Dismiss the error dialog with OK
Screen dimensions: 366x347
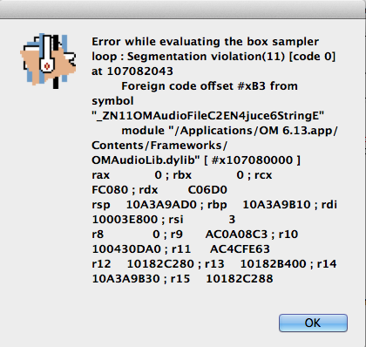coord(313,323)
